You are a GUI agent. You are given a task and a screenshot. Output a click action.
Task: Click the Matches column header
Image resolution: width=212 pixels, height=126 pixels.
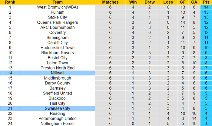click(x=110, y=2)
